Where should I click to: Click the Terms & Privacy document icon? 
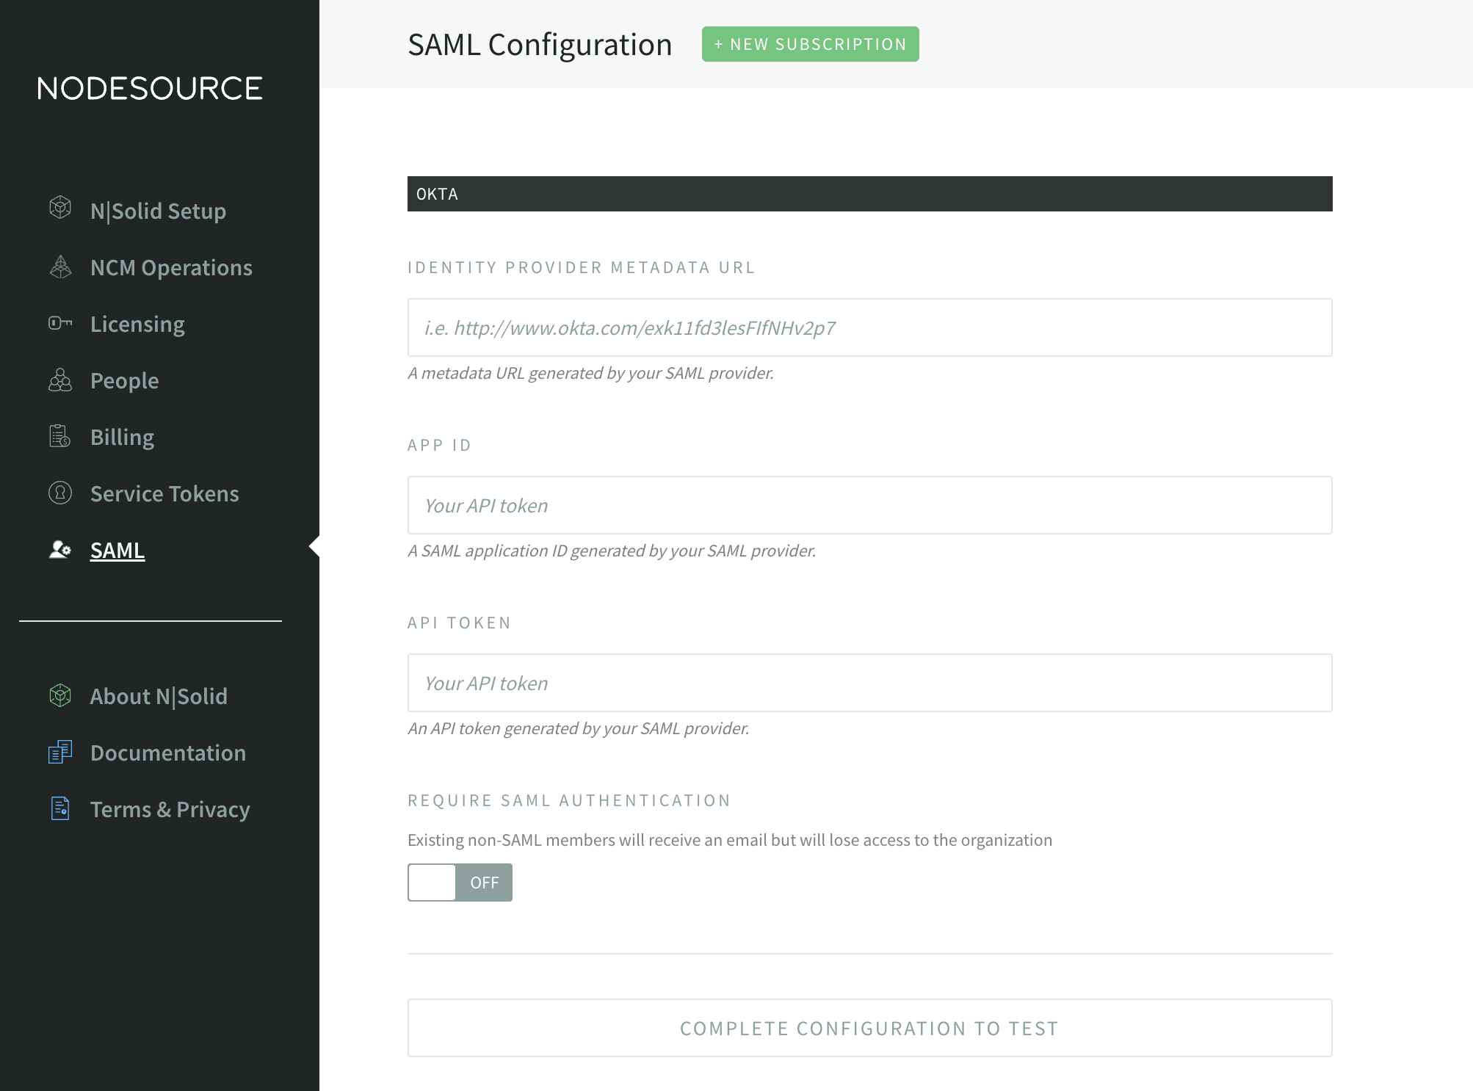coord(61,808)
